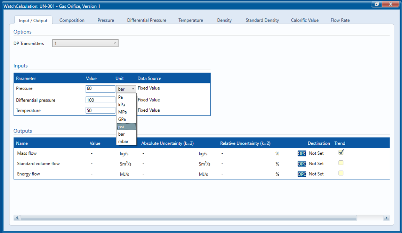The width and height of the screenshot is (402, 233).
Task: Click the Name column header in Outputs
Action: coord(22,143)
